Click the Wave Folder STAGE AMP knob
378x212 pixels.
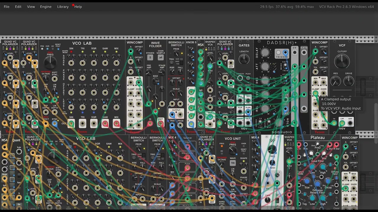pos(162,73)
